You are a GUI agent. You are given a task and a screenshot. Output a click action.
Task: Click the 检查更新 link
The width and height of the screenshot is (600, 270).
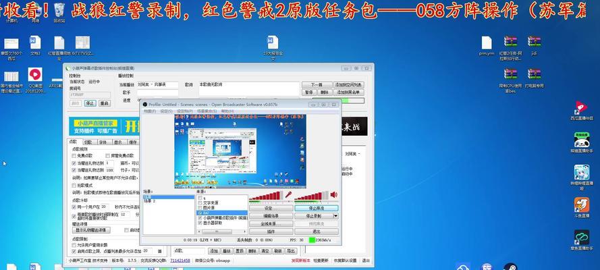click(321, 261)
